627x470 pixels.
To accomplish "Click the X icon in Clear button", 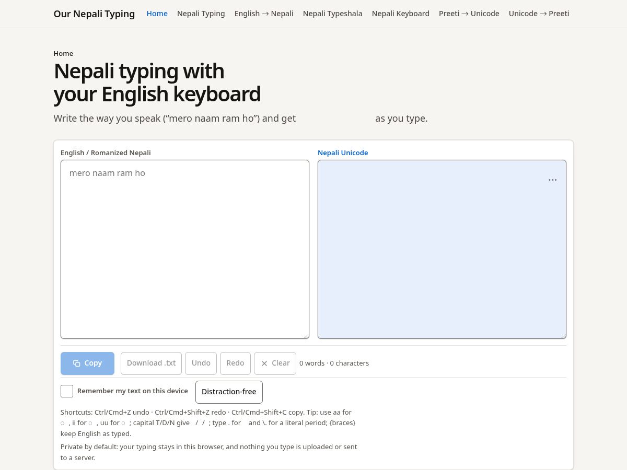I will [x=264, y=363].
